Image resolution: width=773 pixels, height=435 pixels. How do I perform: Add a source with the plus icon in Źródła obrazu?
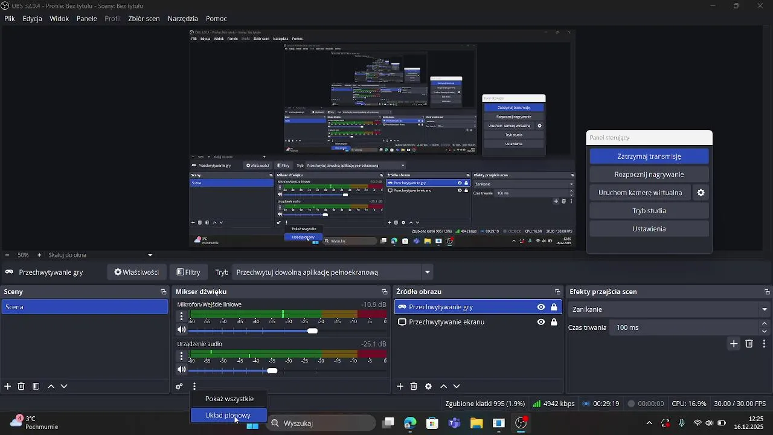400,387
